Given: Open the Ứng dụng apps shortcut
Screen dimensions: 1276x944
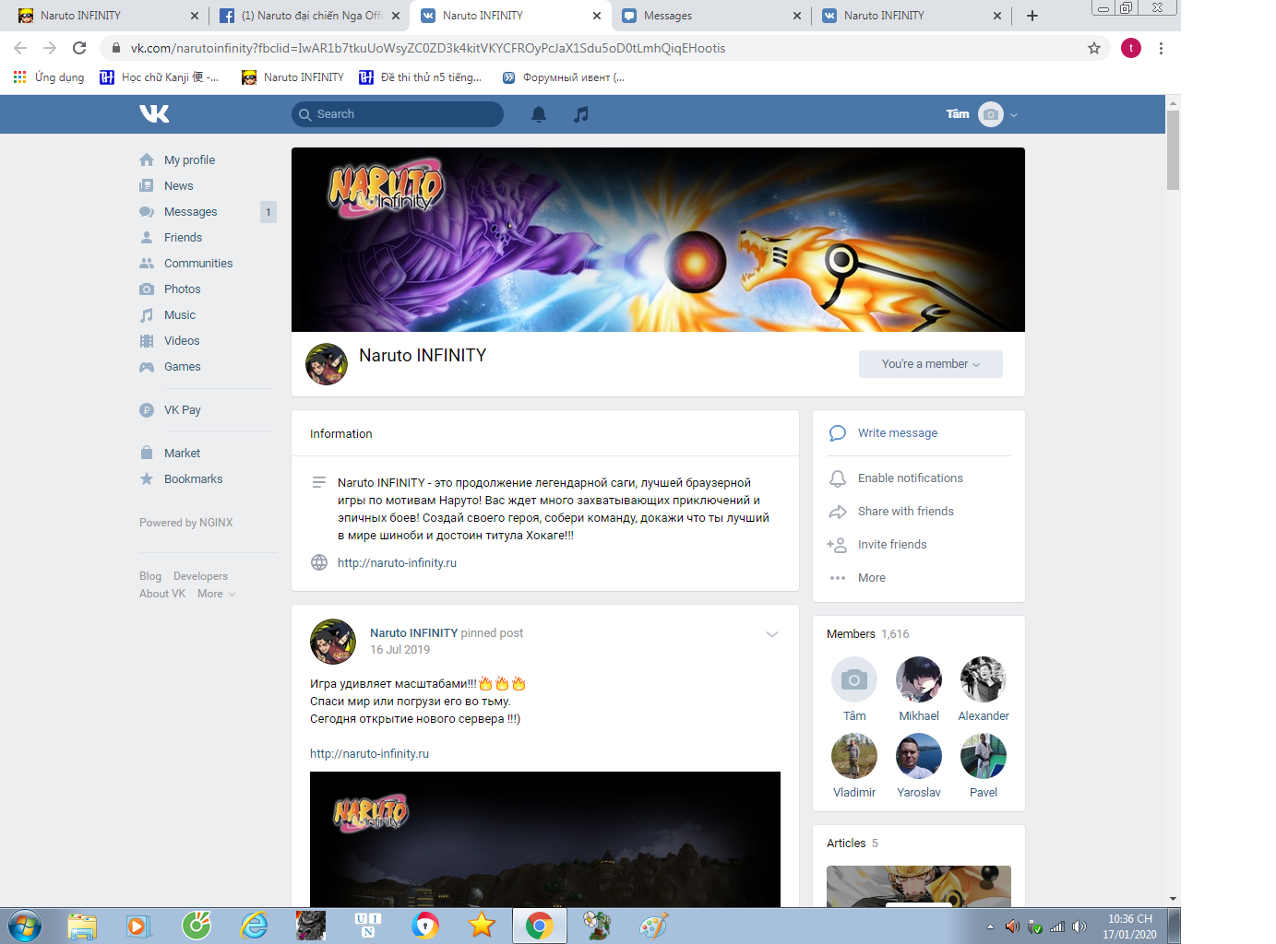Looking at the screenshot, I should (x=49, y=77).
